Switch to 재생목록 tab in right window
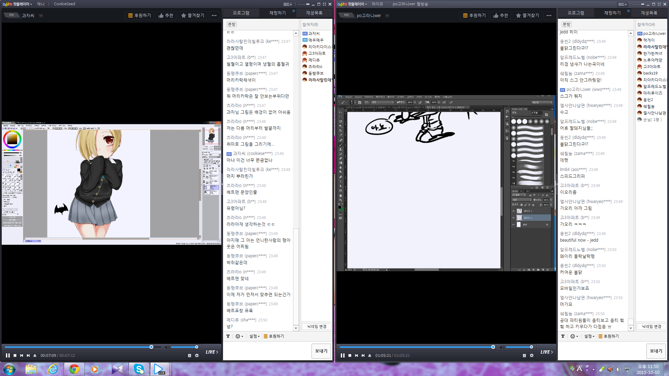669x376 pixels. click(x=649, y=13)
